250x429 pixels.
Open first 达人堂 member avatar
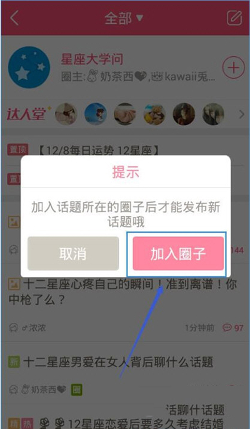66,114
